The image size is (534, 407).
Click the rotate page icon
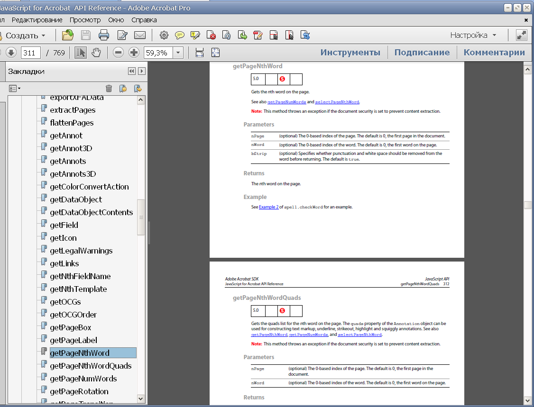click(227, 35)
